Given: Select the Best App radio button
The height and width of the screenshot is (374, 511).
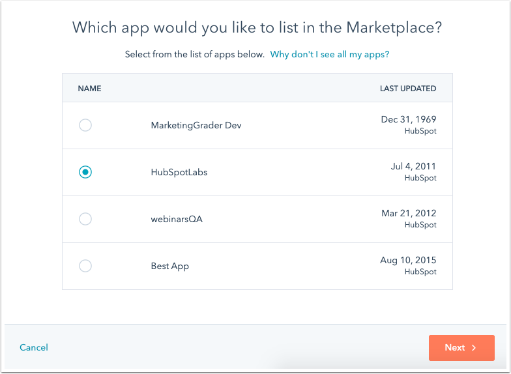Looking at the screenshot, I should (x=85, y=266).
